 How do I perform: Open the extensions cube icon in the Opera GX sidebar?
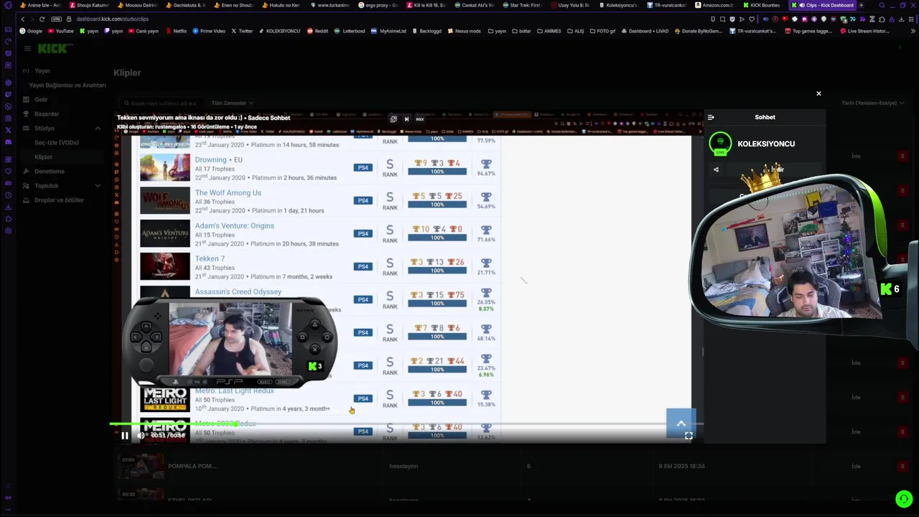pyautogui.click(x=8, y=219)
